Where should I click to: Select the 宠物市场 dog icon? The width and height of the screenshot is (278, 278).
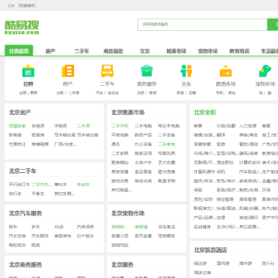click(265, 71)
